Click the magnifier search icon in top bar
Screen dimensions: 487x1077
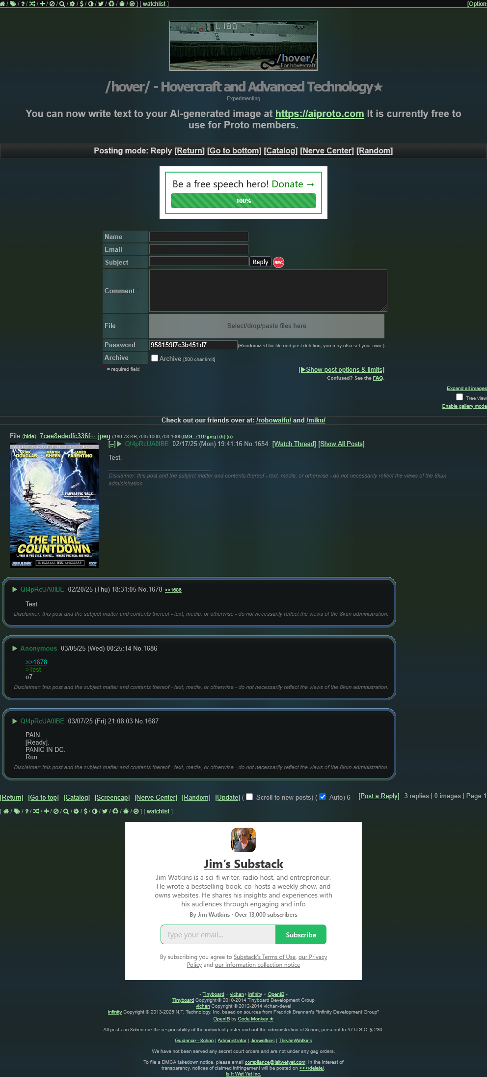point(62,3)
